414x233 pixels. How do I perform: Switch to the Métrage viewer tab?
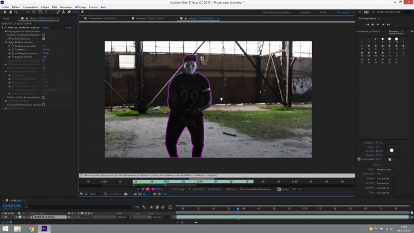tap(149, 19)
